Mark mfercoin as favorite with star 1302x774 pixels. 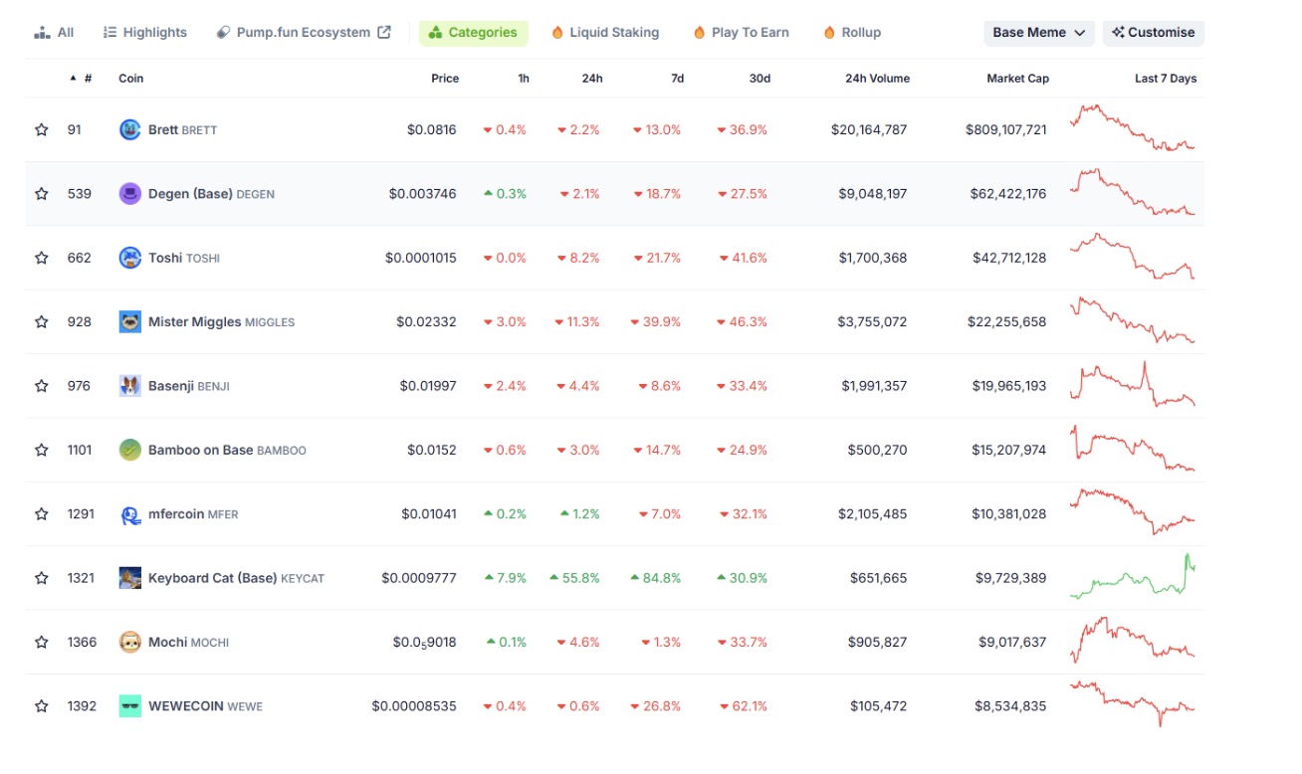pos(42,514)
